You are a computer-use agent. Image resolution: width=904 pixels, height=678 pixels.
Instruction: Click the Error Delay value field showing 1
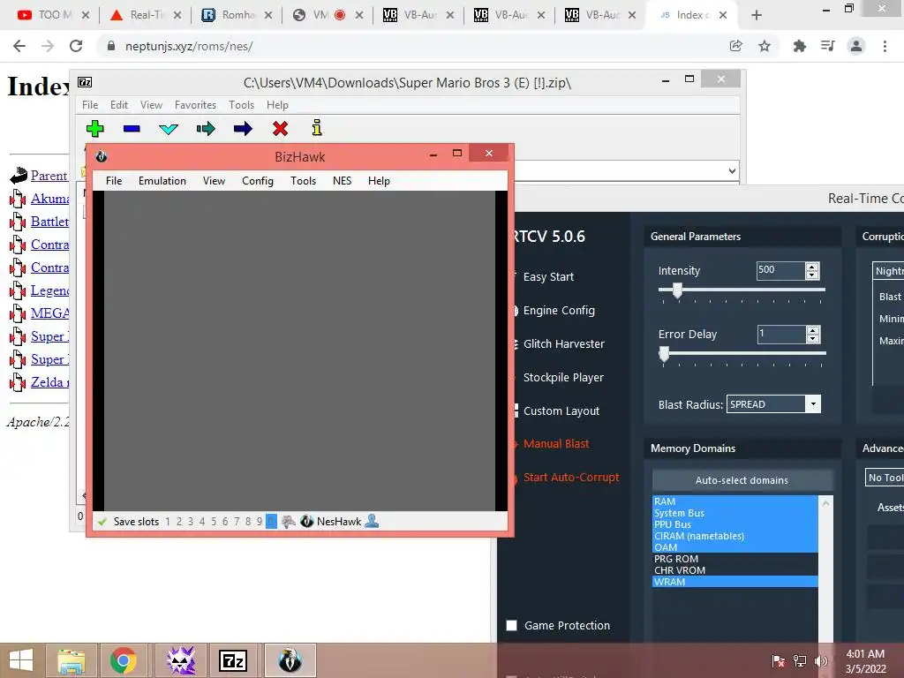point(781,334)
